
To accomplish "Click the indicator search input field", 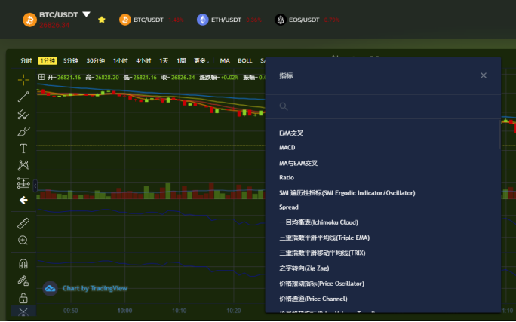I will pyautogui.click(x=385, y=107).
